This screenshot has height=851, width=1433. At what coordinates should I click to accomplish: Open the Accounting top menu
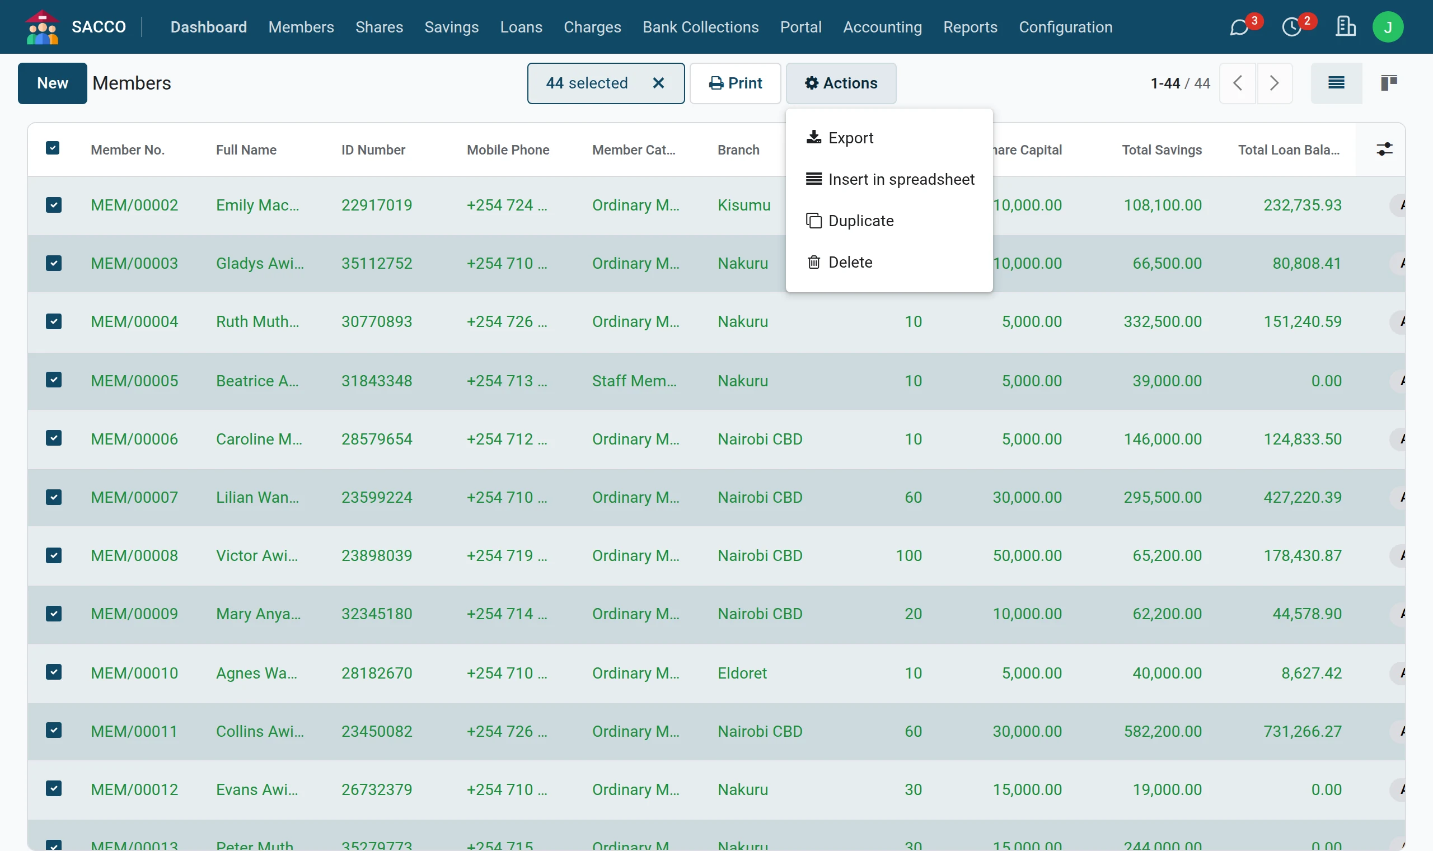click(882, 27)
